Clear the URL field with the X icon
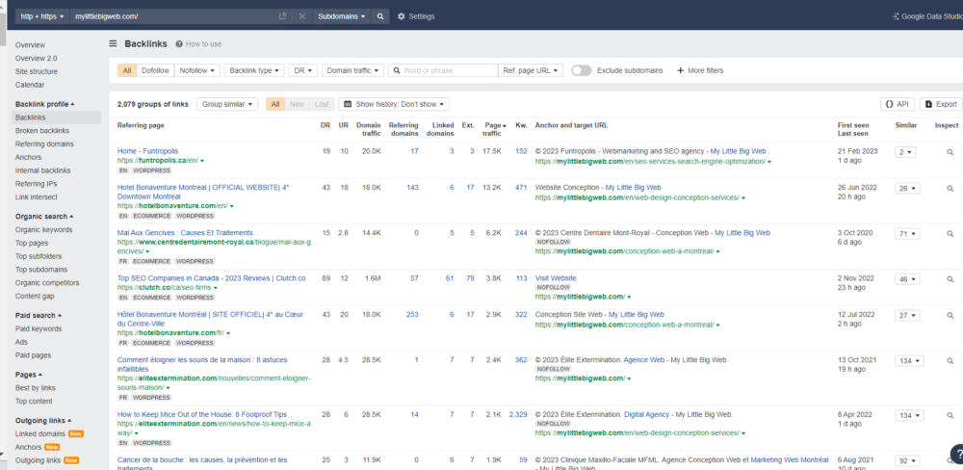This screenshot has height=470, width=963. point(301,16)
